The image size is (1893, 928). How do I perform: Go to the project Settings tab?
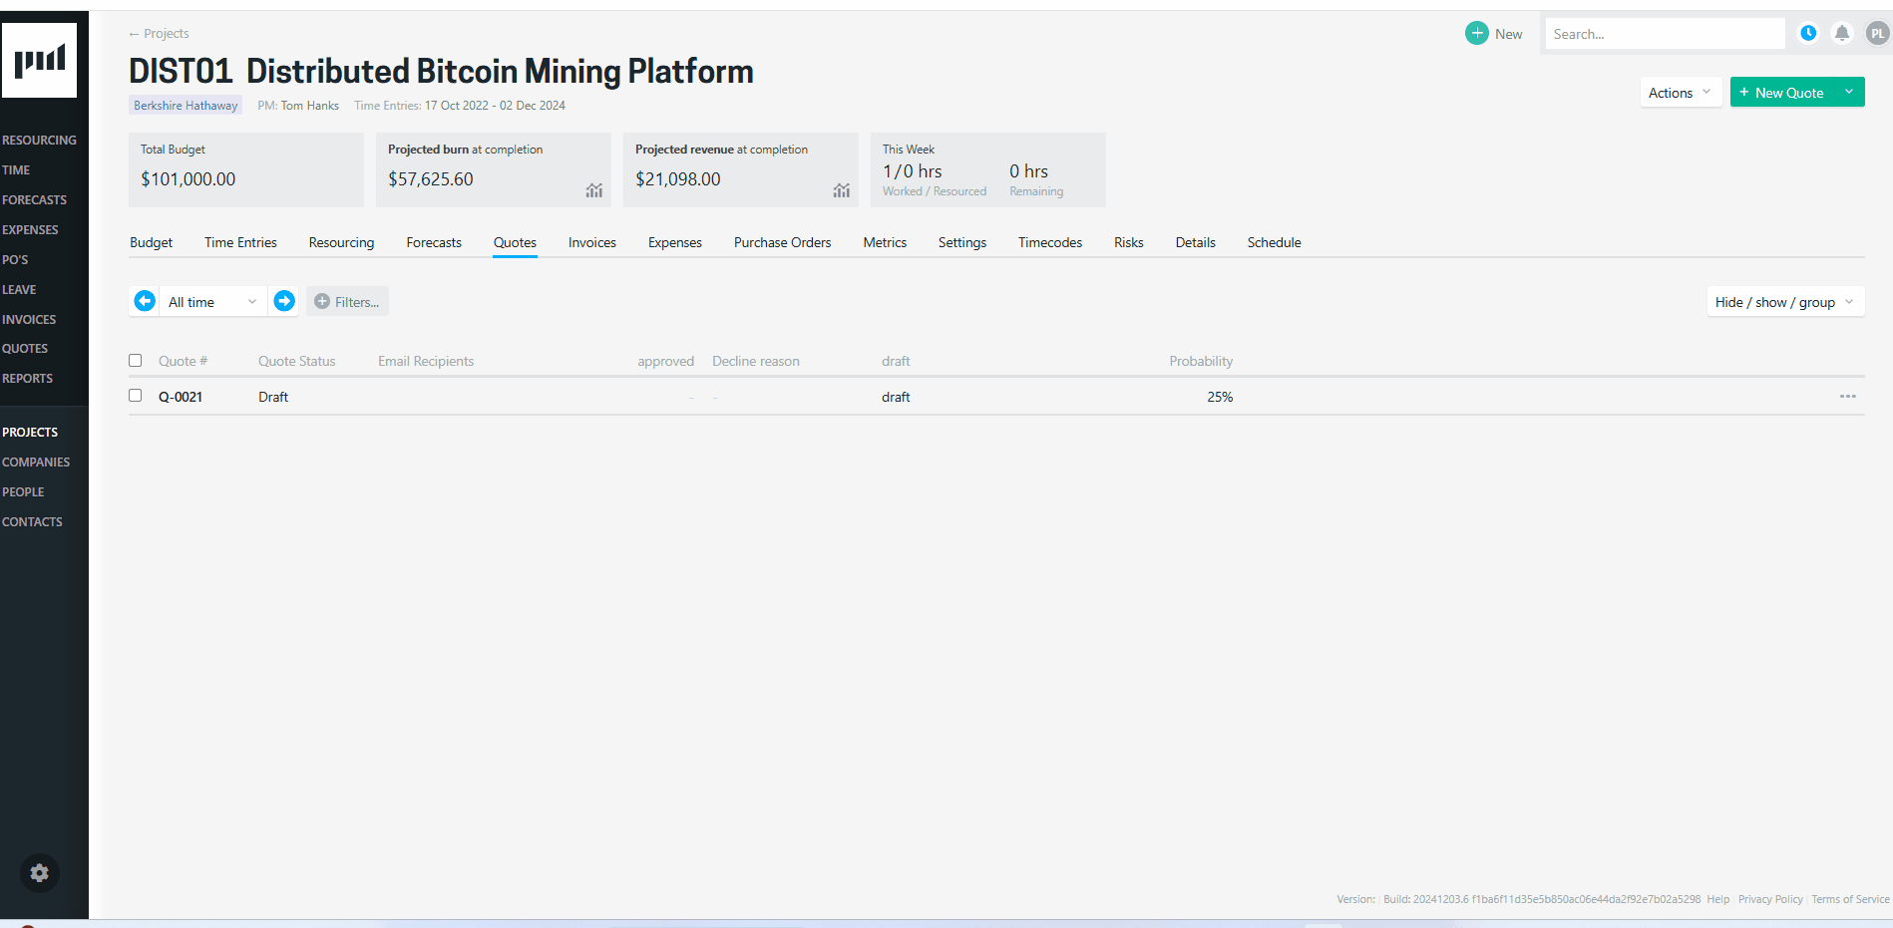point(962,242)
